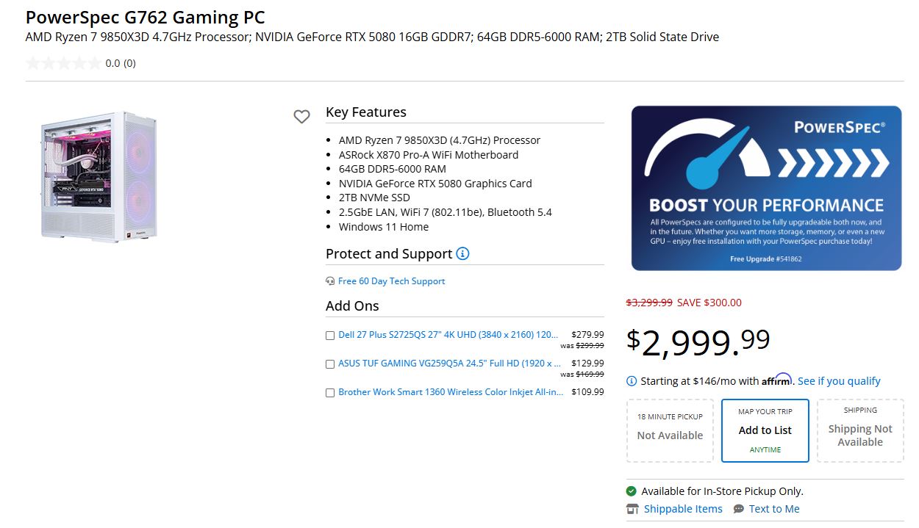
Task: Click the headset icon beside Free 60 Day Tech Support
Action: pyautogui.click(x=329, y=281)
